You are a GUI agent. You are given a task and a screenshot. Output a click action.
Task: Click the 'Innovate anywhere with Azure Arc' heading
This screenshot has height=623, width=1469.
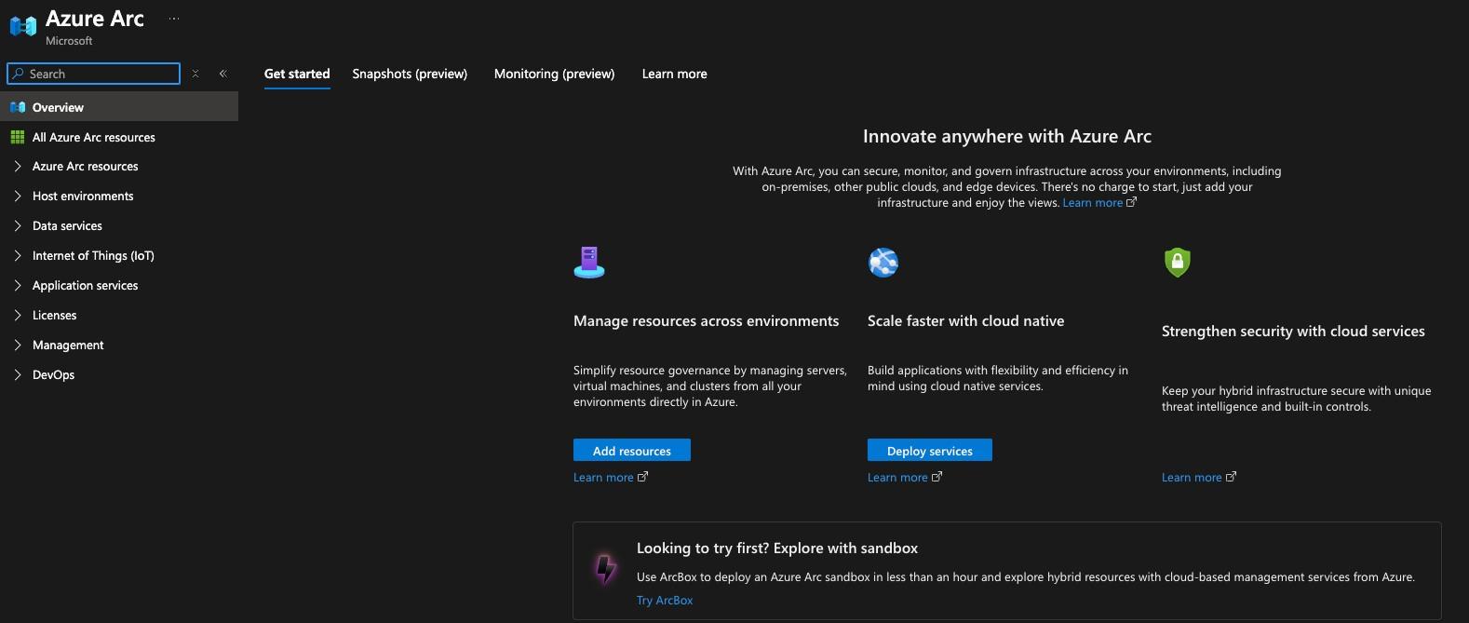pos(1007,136)
